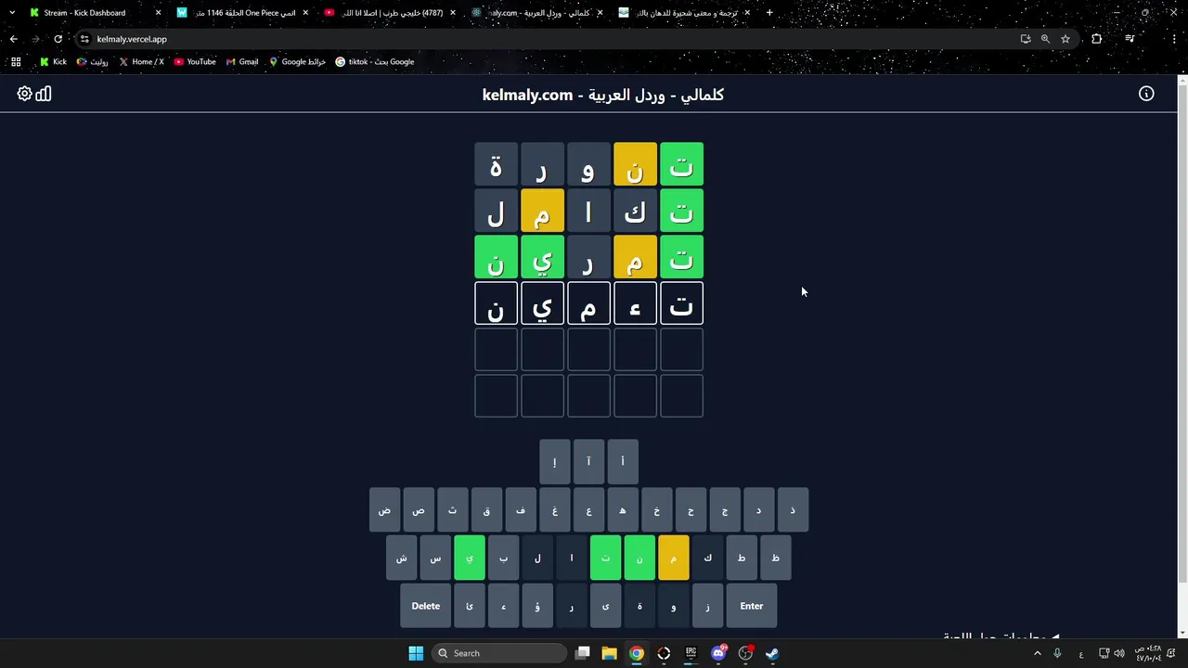1188x668 pixels.
Task: Open the tiktok Google search bookmark
Action: coord(375,62)
